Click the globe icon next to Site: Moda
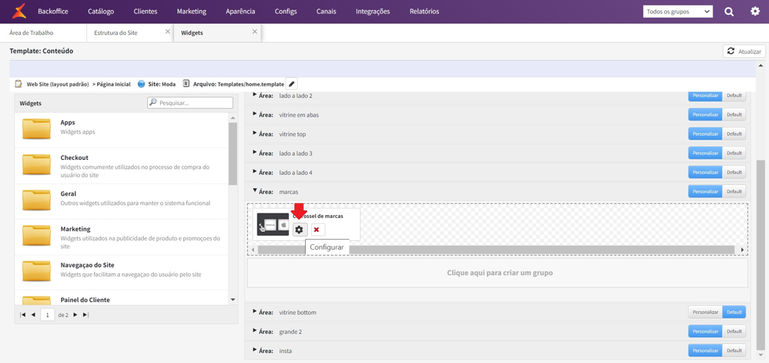 (x=141, y=84)
